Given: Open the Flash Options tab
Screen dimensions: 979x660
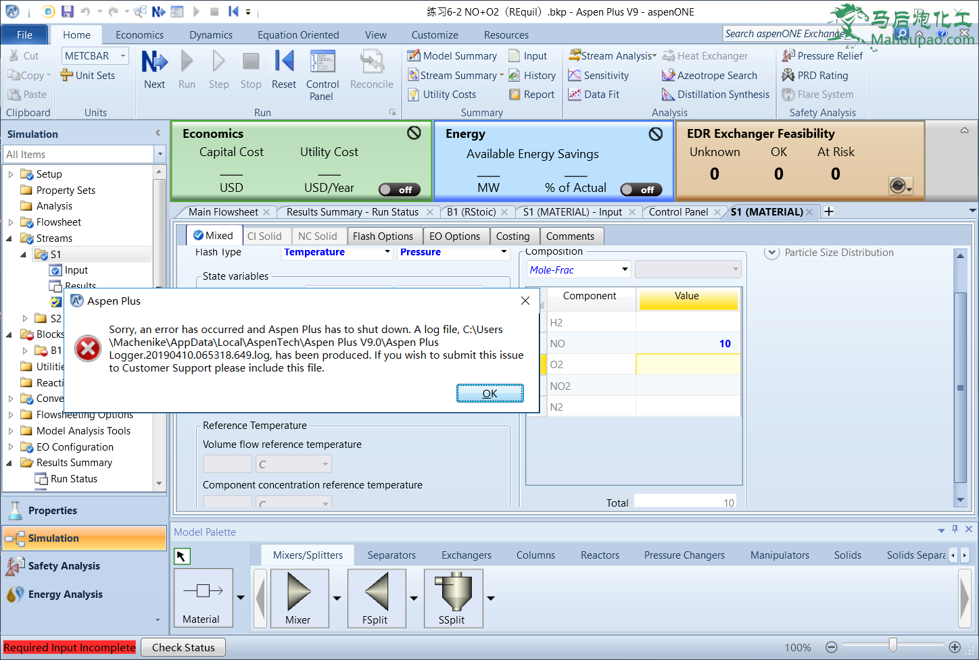Looking at the screenshot, I should click(x=383, y=236).
